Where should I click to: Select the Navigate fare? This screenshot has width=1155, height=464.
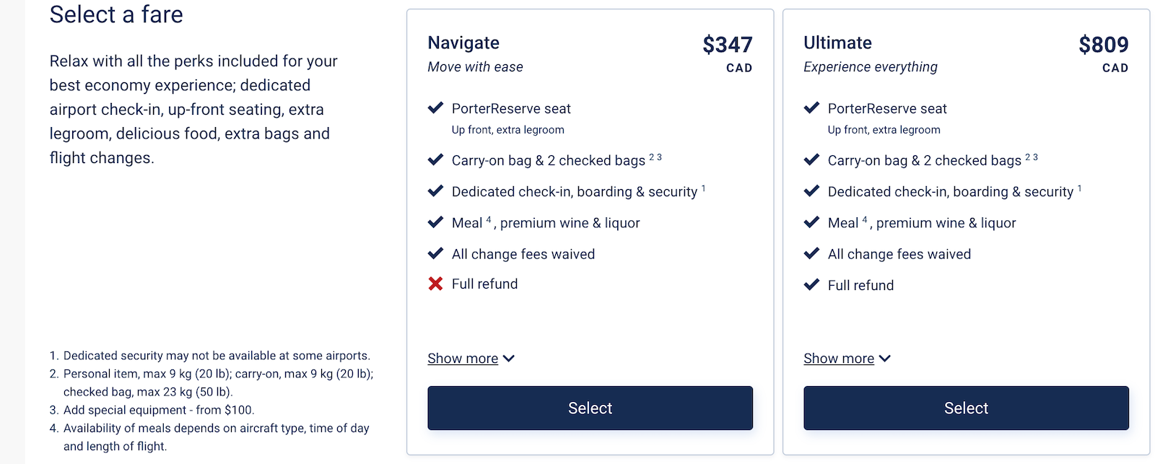(590, 408)
